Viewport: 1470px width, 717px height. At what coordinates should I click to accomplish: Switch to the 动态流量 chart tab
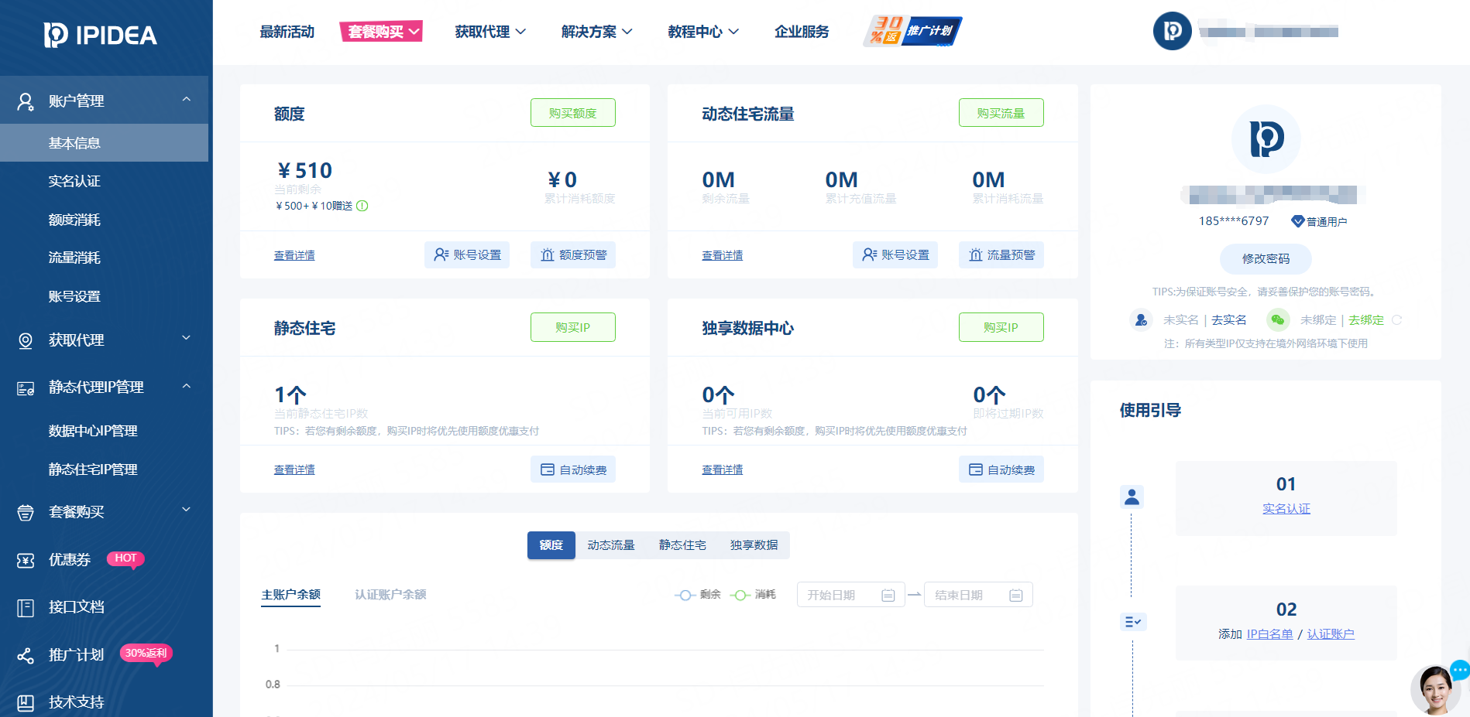pos(611,545)
